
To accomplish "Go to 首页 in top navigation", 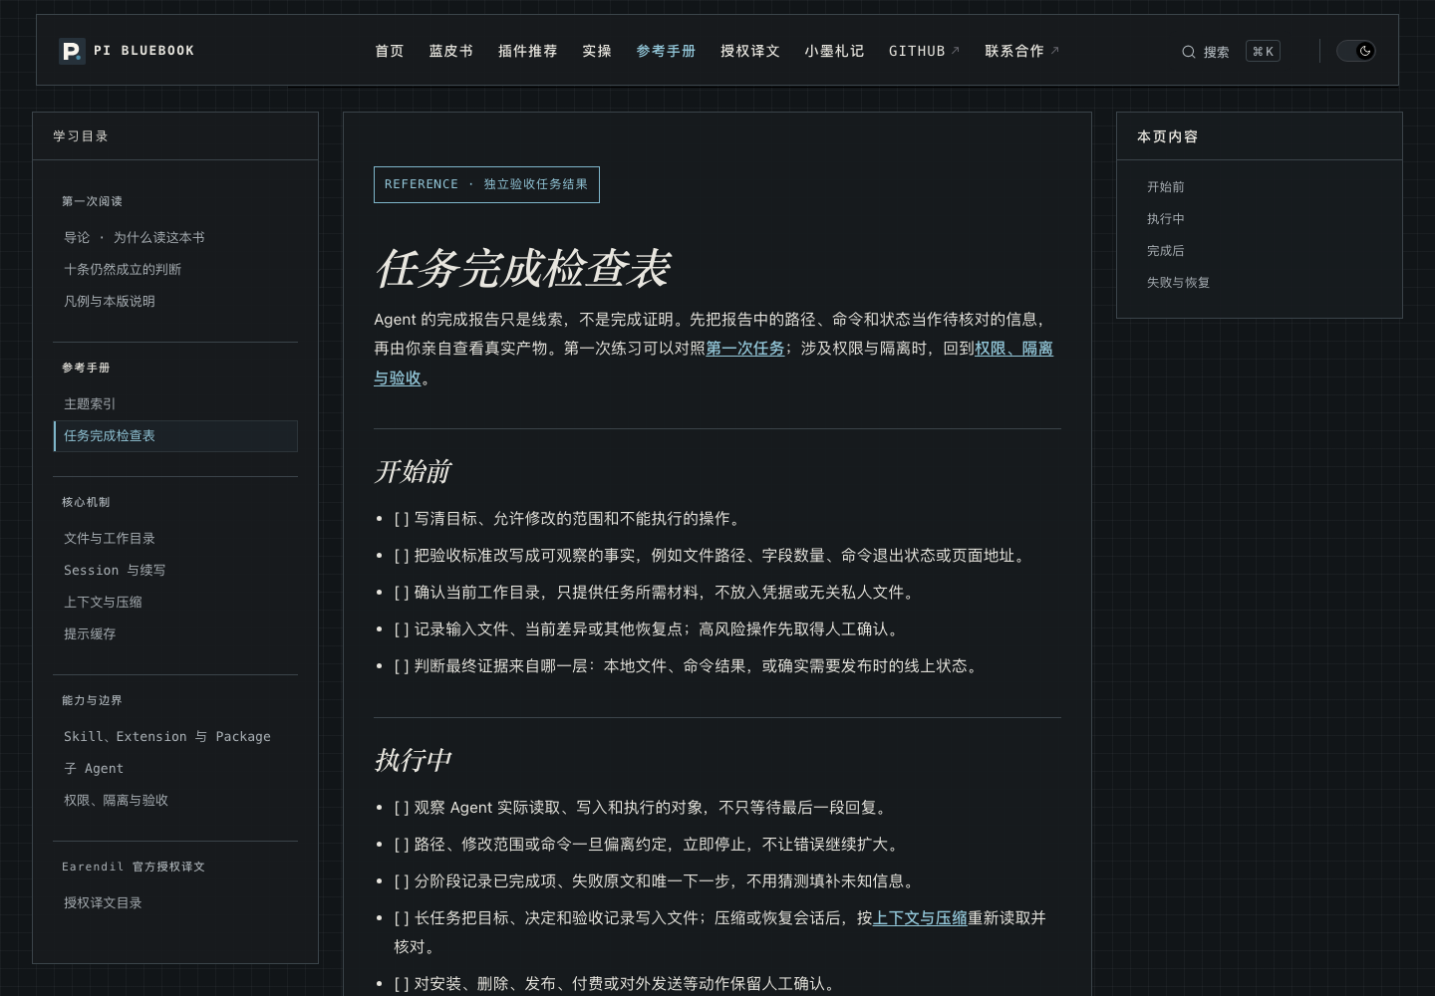I will pyautogui.click(x=390, y=51).
